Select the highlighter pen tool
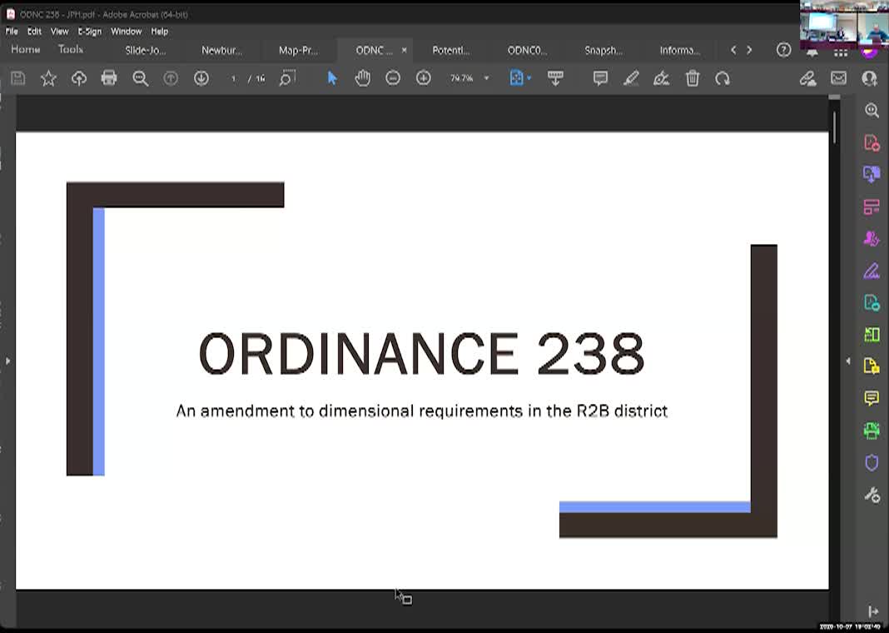The image size is (889, 633). pyautogui.click(x=631, y=78)
